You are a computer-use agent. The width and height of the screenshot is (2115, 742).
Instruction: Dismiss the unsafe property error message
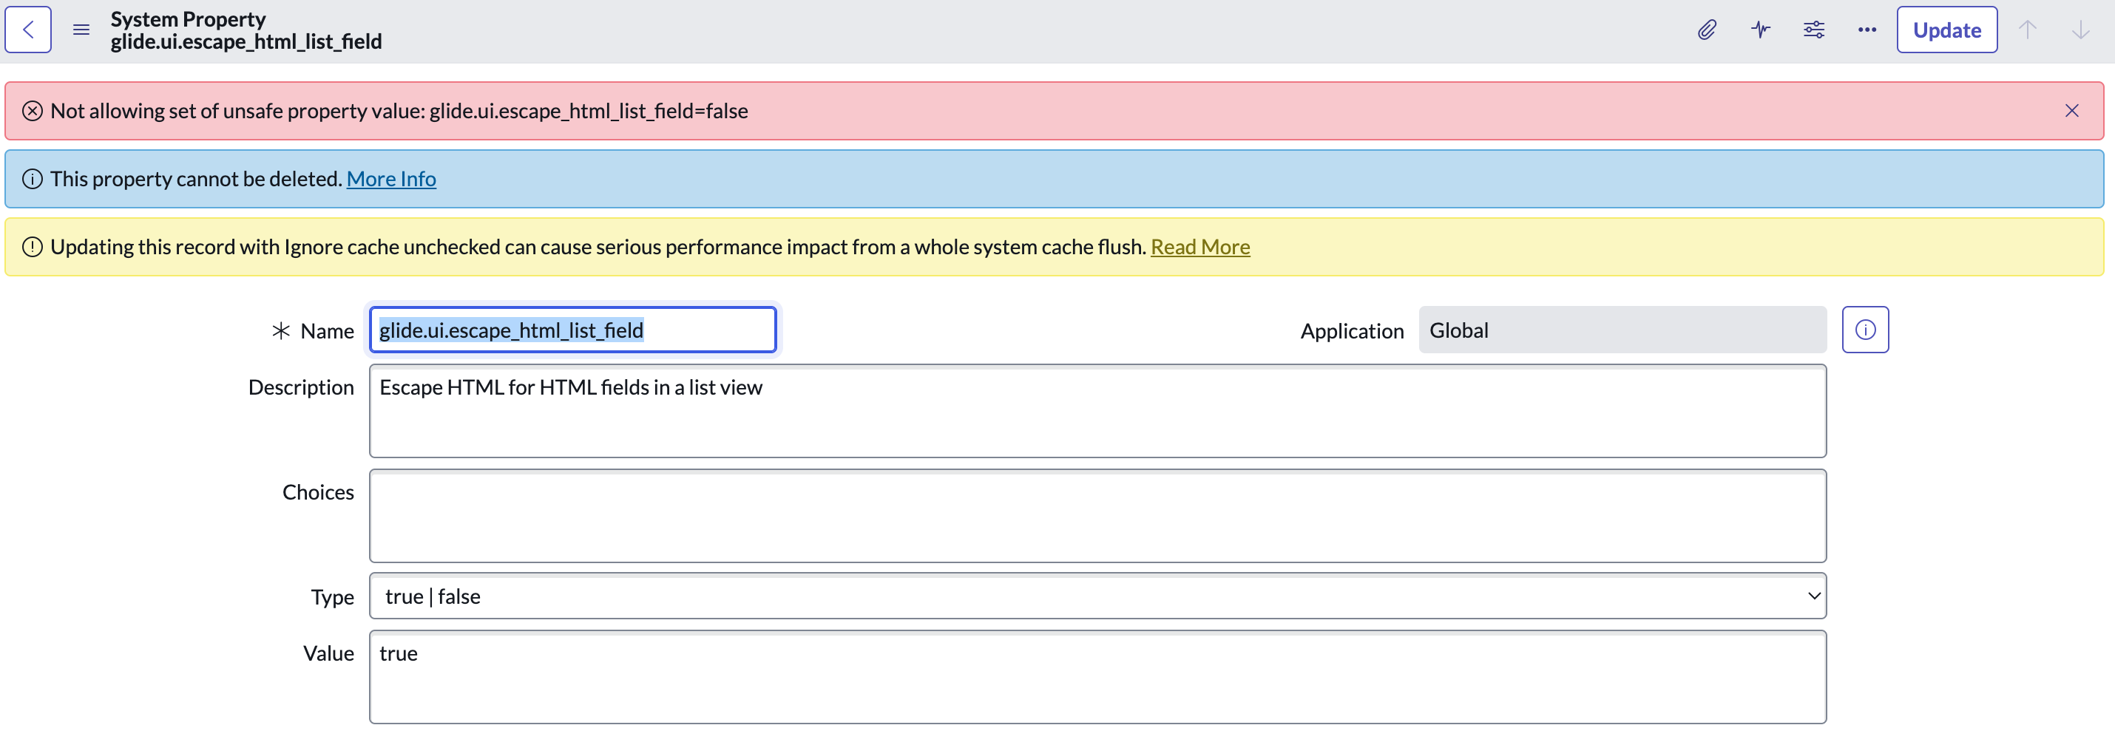coord(2071,111)
